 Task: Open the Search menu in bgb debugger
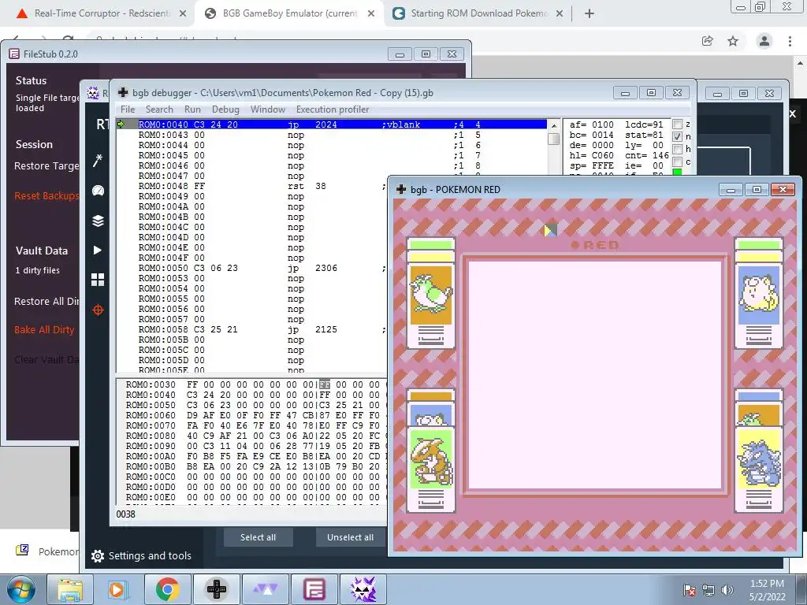click(x=159, y=109)
